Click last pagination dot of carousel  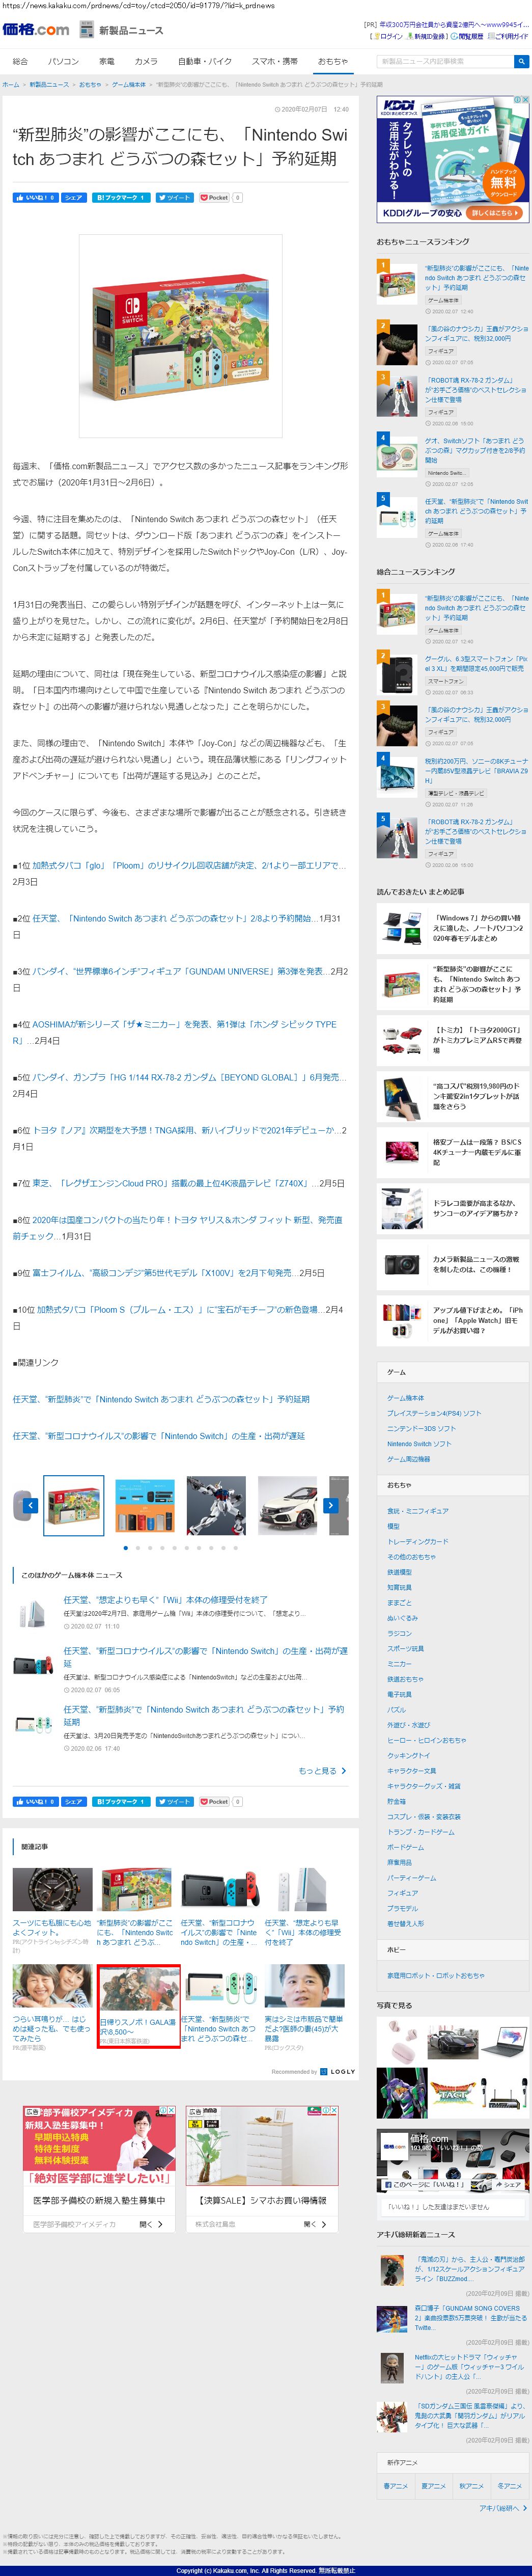(x=236, y=1548)
